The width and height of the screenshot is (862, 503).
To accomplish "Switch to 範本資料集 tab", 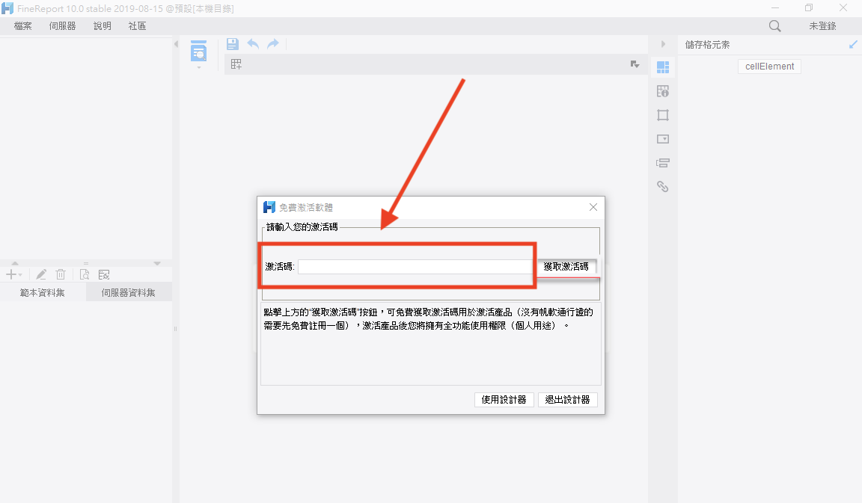I will pyautogui.click(x=43, y=293).
